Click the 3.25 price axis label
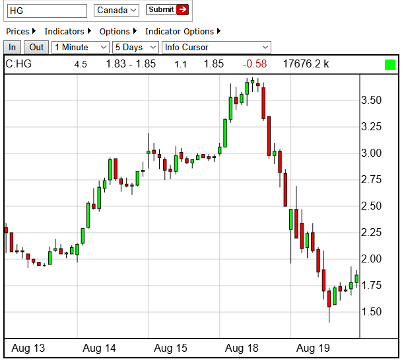 click(x=371, y=127)
